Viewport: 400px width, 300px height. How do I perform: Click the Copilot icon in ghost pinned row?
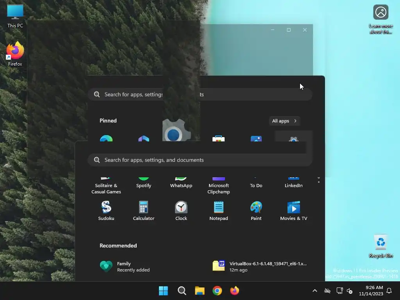[144, 139]
